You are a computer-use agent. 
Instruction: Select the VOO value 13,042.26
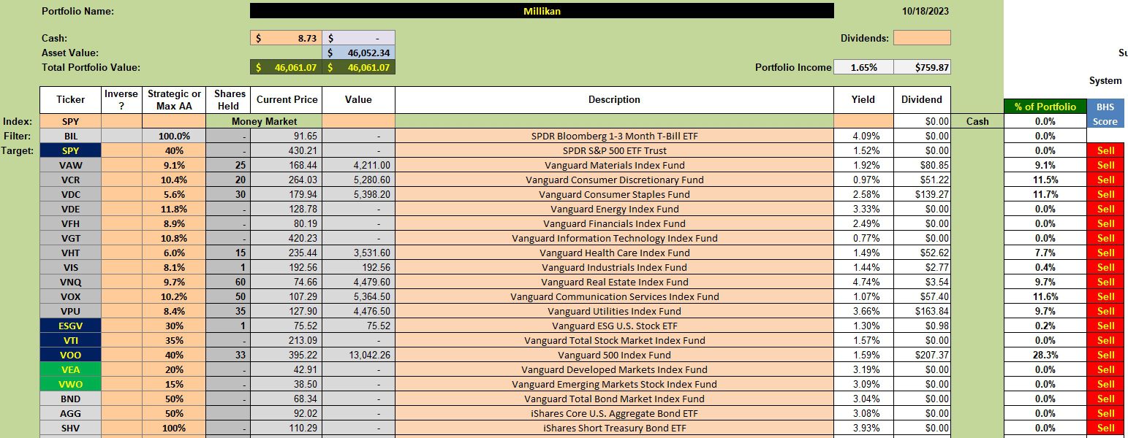(359, 355)
